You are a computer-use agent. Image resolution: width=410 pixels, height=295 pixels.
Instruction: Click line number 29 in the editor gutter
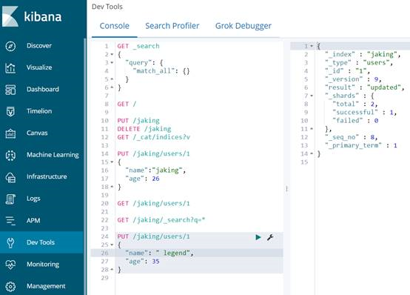pos(105,278)
